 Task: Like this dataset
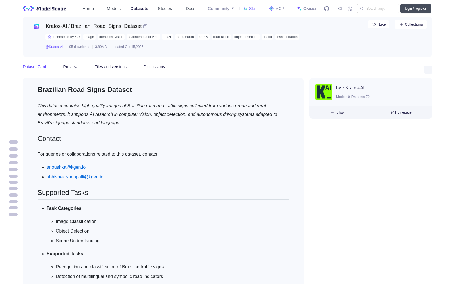coord(379,24)
